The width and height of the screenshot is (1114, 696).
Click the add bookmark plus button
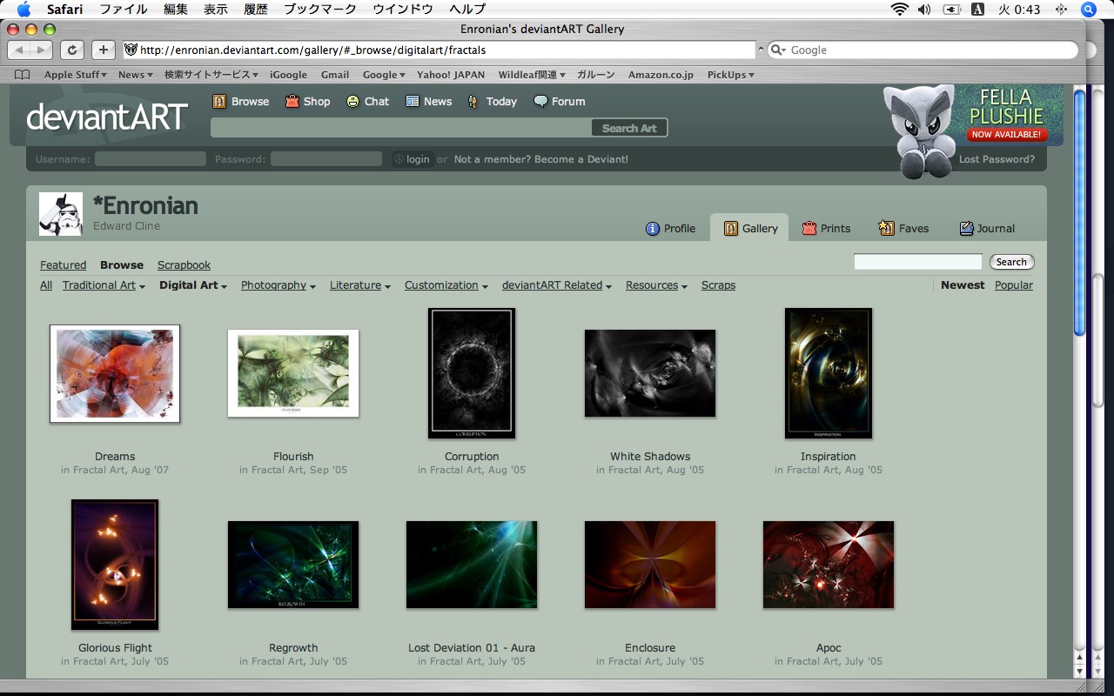(103, 50)
